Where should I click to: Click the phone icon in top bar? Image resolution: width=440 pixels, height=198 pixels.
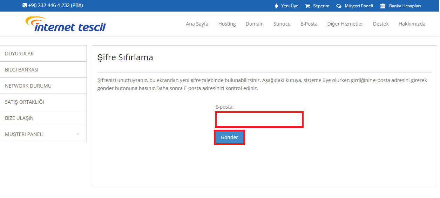coord(25,6)
